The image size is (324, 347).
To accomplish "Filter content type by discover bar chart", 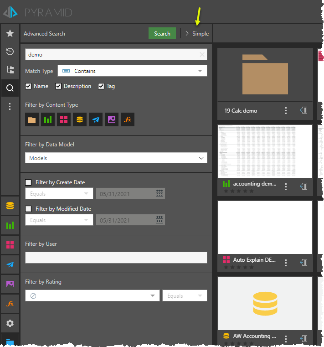I will tap(48, 119).
